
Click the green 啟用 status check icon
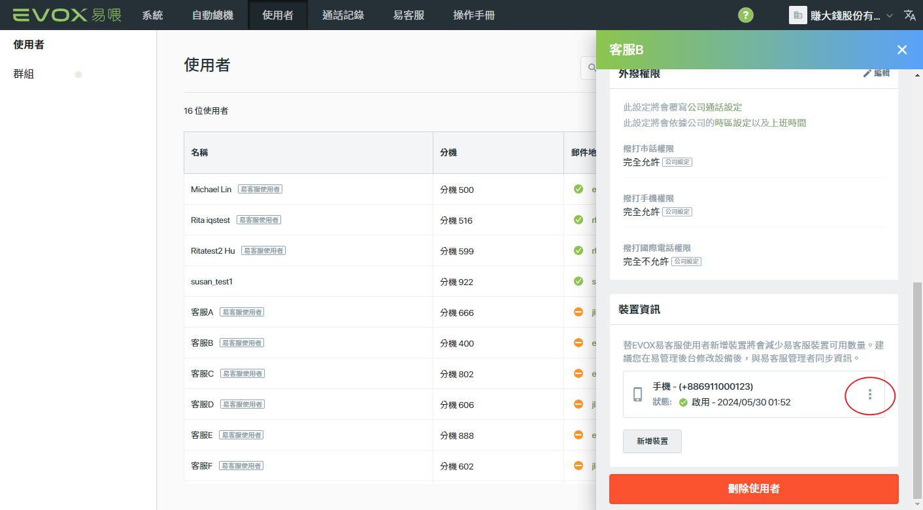click(x=683, y=402)
